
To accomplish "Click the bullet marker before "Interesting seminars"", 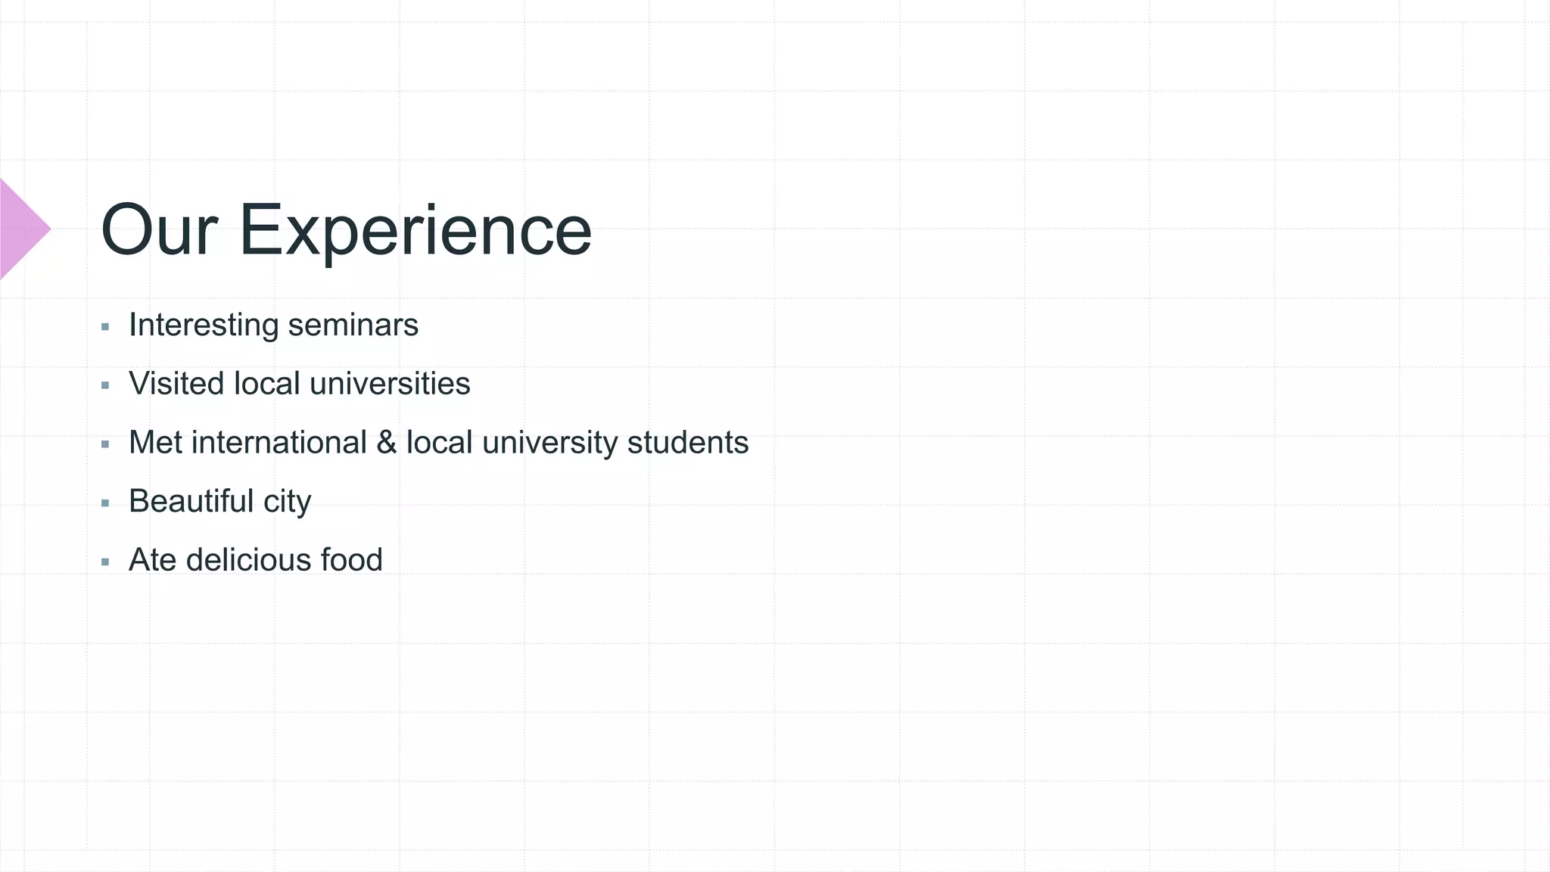I will tap(105, 327).
